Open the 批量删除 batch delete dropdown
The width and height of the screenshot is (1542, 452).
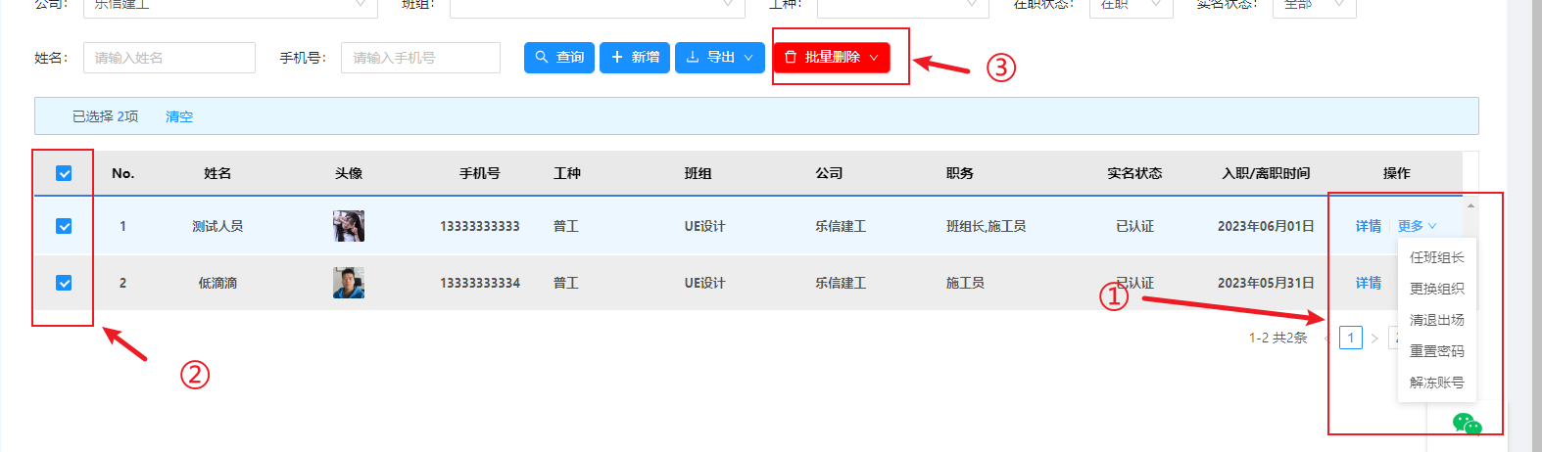click(831, 58)
